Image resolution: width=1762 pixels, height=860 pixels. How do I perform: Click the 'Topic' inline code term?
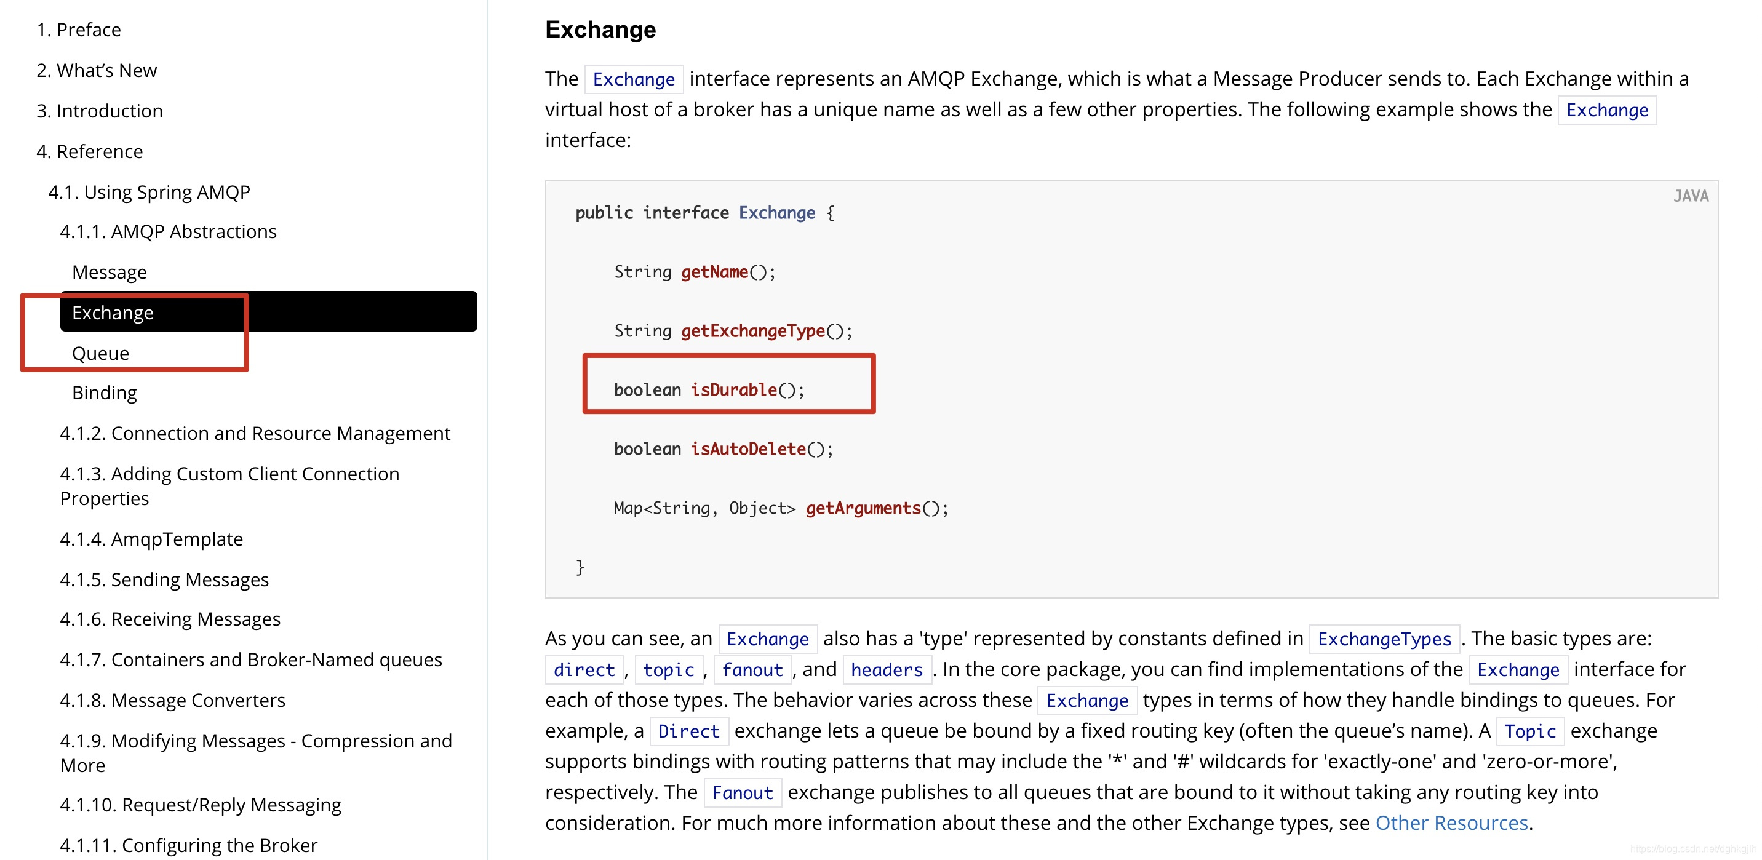[1530, 731]
